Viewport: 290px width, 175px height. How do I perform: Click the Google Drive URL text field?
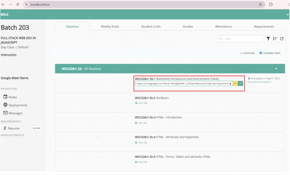184,83
